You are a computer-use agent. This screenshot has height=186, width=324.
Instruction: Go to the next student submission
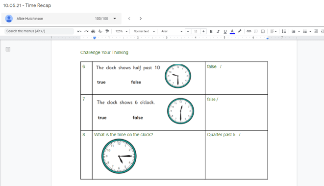(141, 19)
